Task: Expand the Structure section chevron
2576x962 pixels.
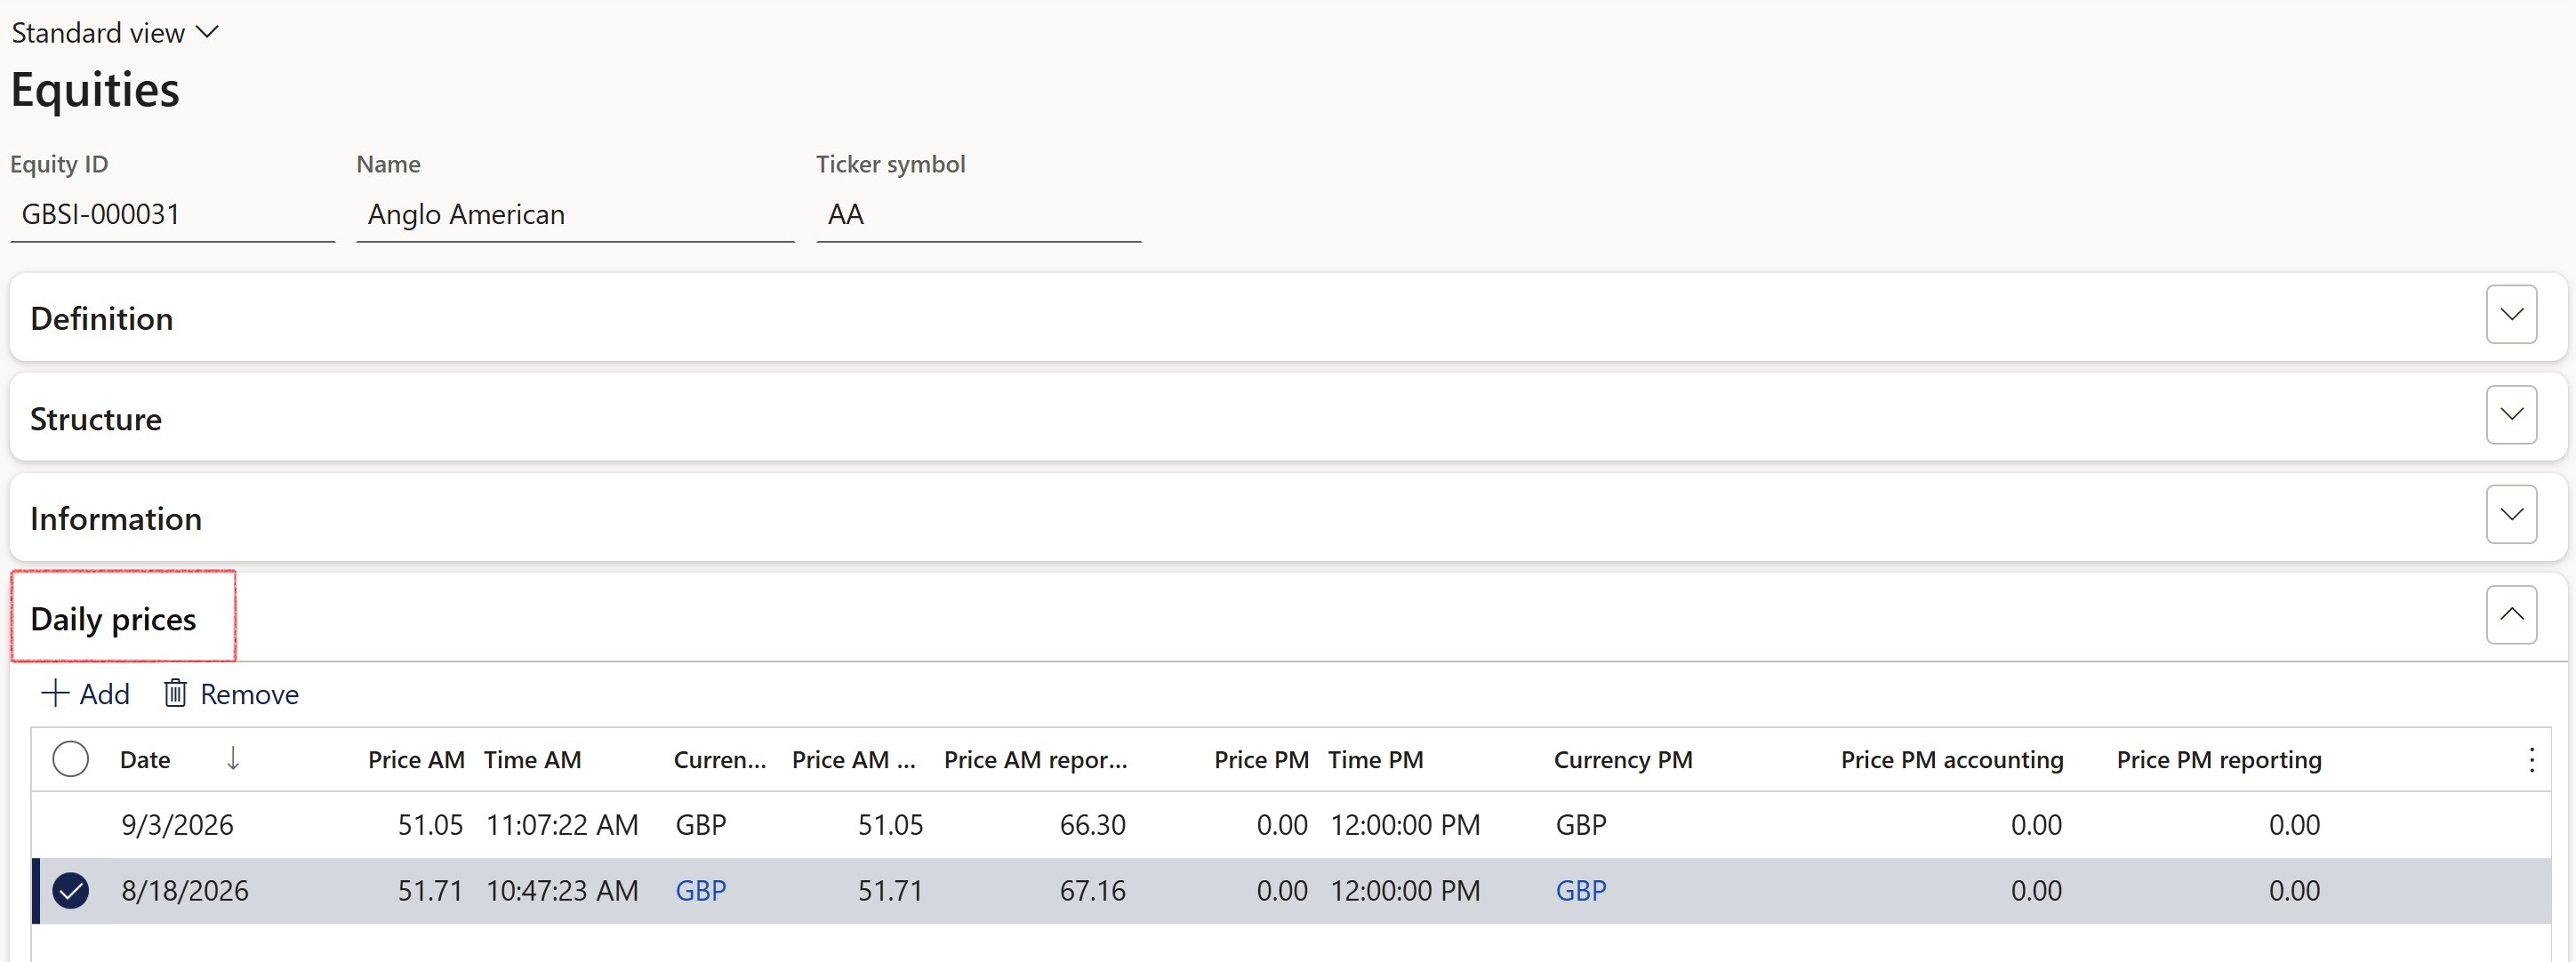Action: pos(2511,414)
